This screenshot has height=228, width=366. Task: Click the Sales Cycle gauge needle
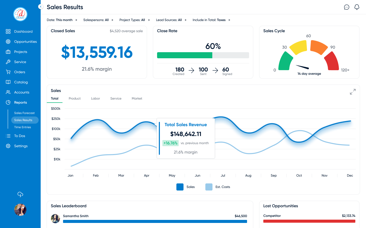(302, 67)
